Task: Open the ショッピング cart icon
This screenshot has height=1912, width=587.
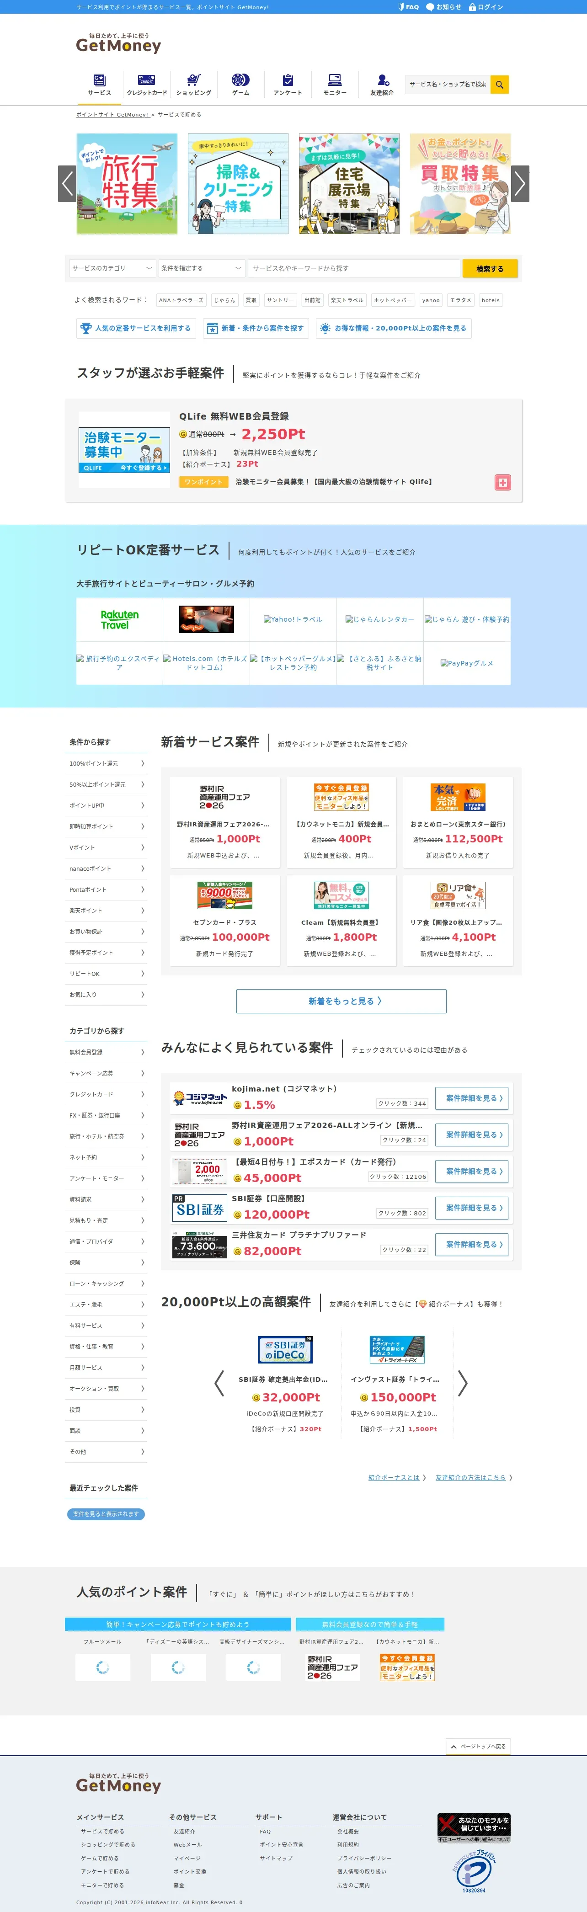Action: click(194, 80)
